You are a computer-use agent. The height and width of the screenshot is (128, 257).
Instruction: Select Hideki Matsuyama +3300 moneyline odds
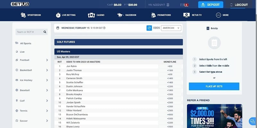click(170, 118)
